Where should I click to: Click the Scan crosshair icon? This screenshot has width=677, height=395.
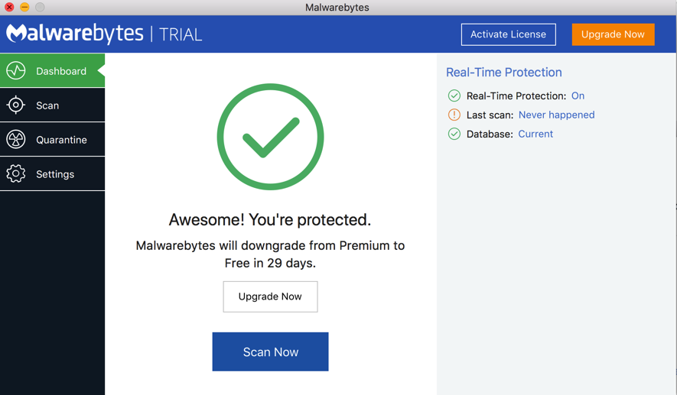pyautogui.click(x=16, y=105)
